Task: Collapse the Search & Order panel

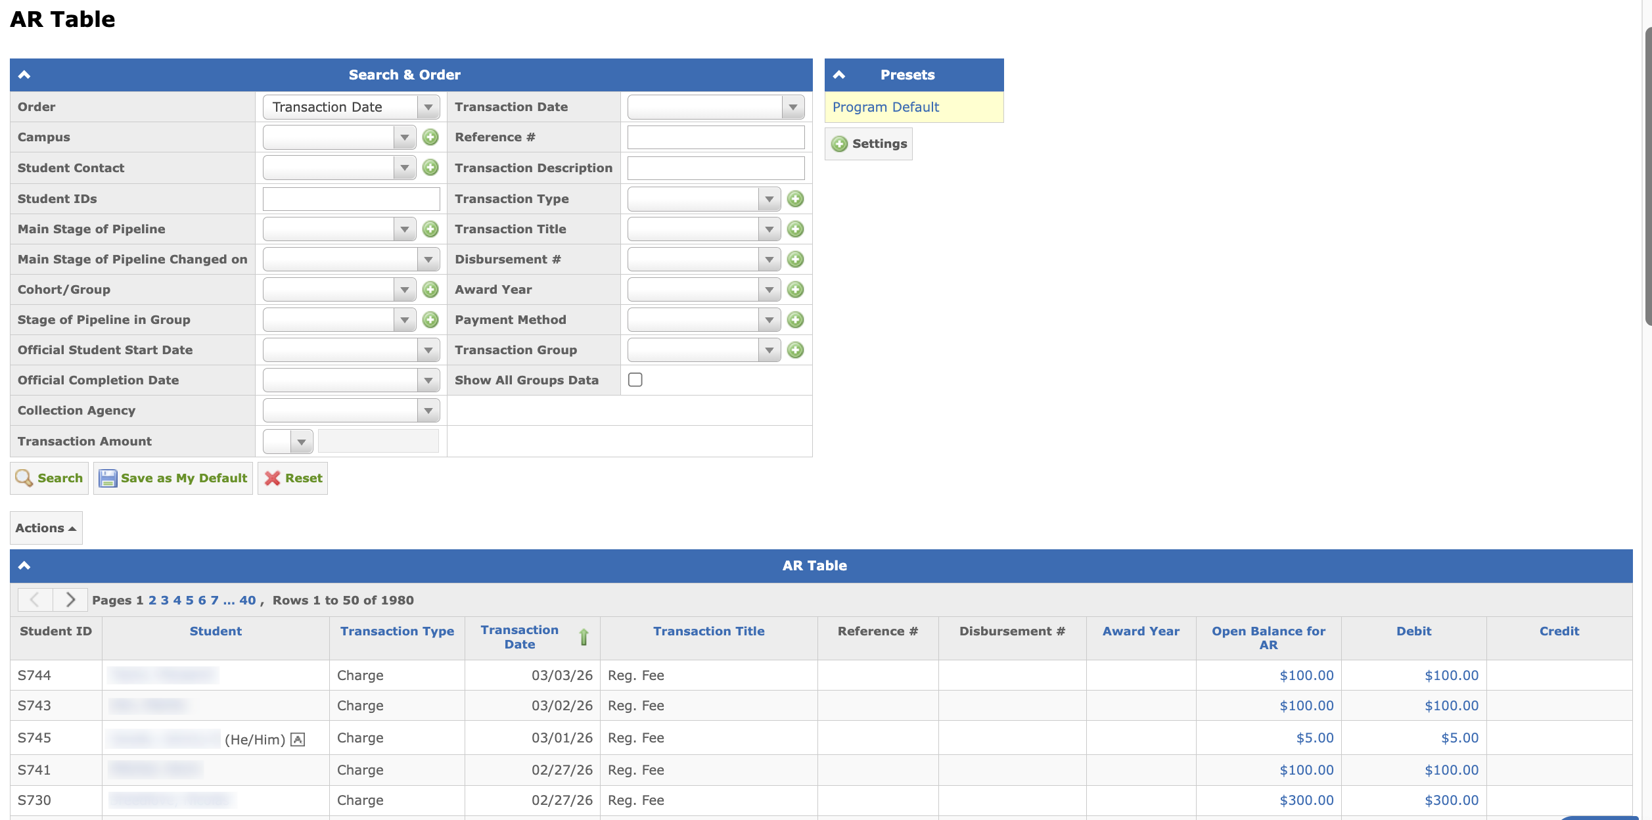Action: tap(24, 75)
